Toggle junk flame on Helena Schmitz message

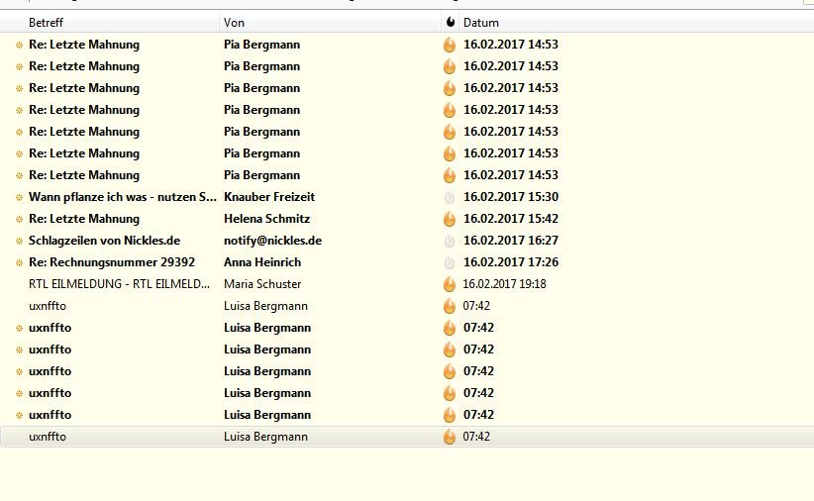(450, 219)
